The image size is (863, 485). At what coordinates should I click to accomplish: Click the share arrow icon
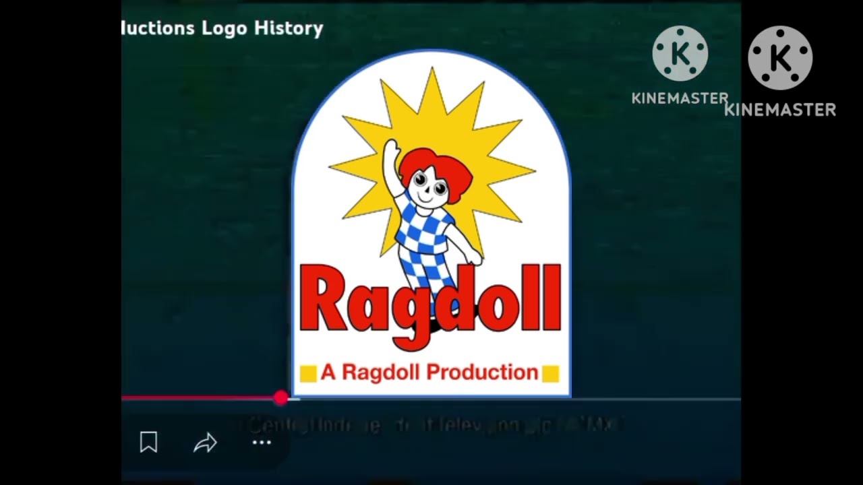pyautogui.click(x=205, y=443)
